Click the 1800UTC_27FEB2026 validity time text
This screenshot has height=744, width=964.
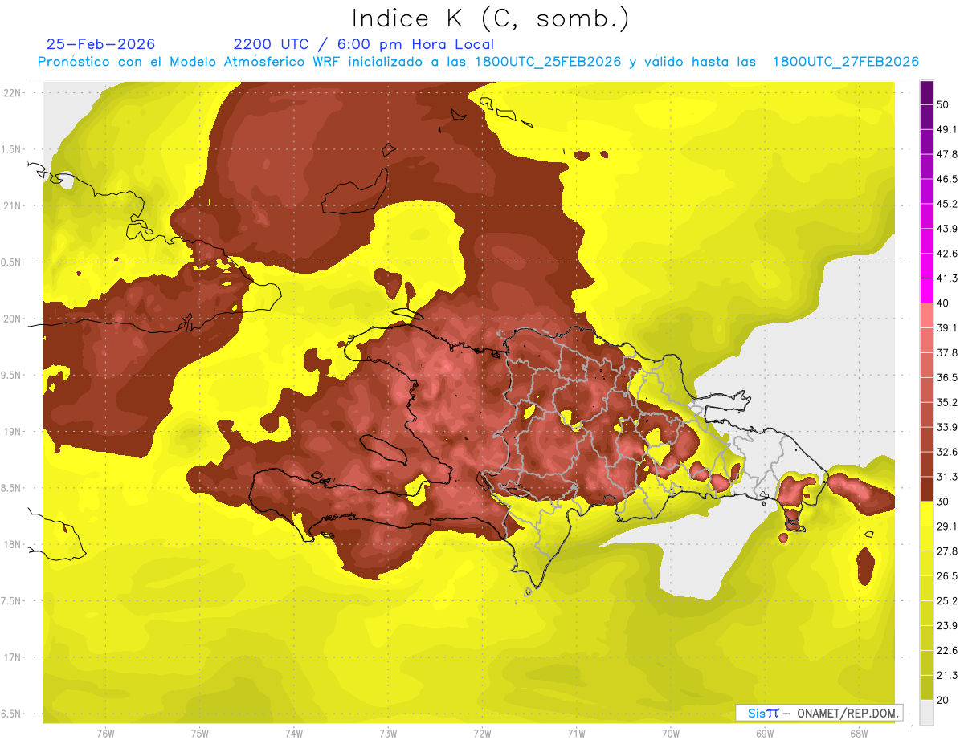845,62
